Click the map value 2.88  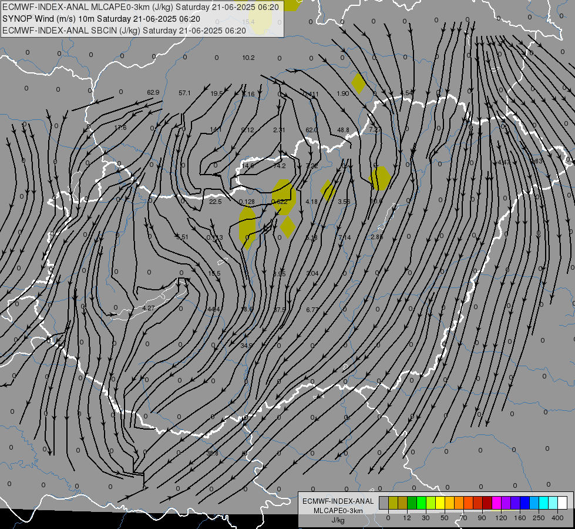coord(376,237)
